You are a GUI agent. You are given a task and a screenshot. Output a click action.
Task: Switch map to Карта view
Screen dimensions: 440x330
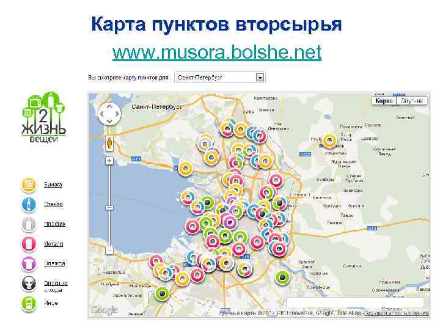pyautogui.click(x=384, y=101)
